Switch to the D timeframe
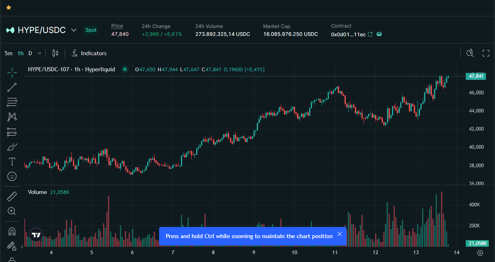 tap(30, 53)
